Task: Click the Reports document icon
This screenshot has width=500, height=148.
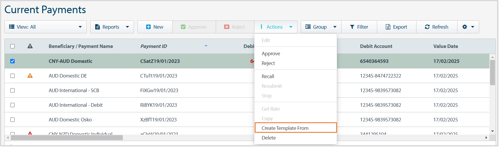Action: coord(98,27)
